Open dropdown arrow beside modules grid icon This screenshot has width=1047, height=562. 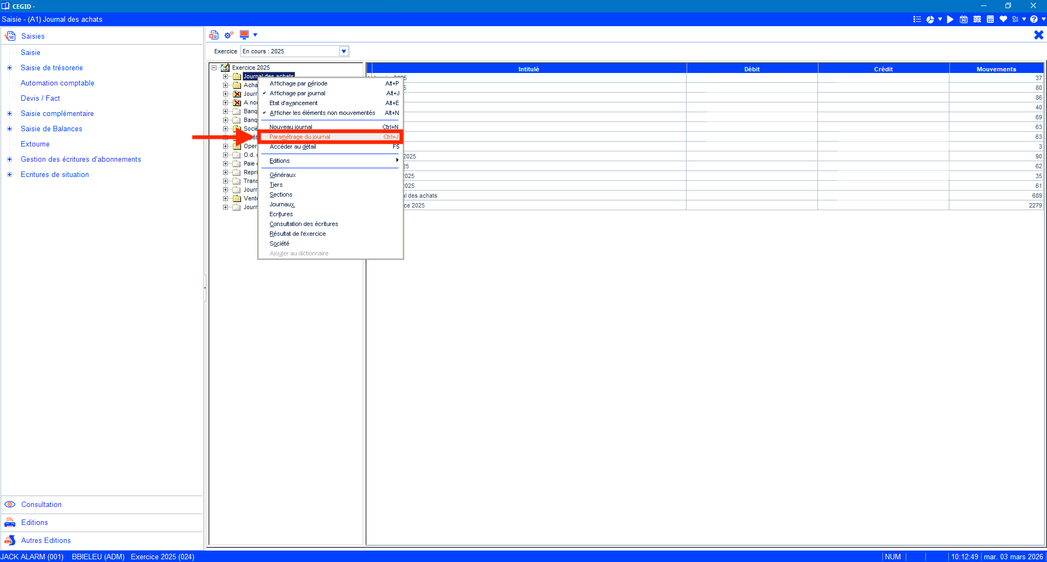point(1024,19)
